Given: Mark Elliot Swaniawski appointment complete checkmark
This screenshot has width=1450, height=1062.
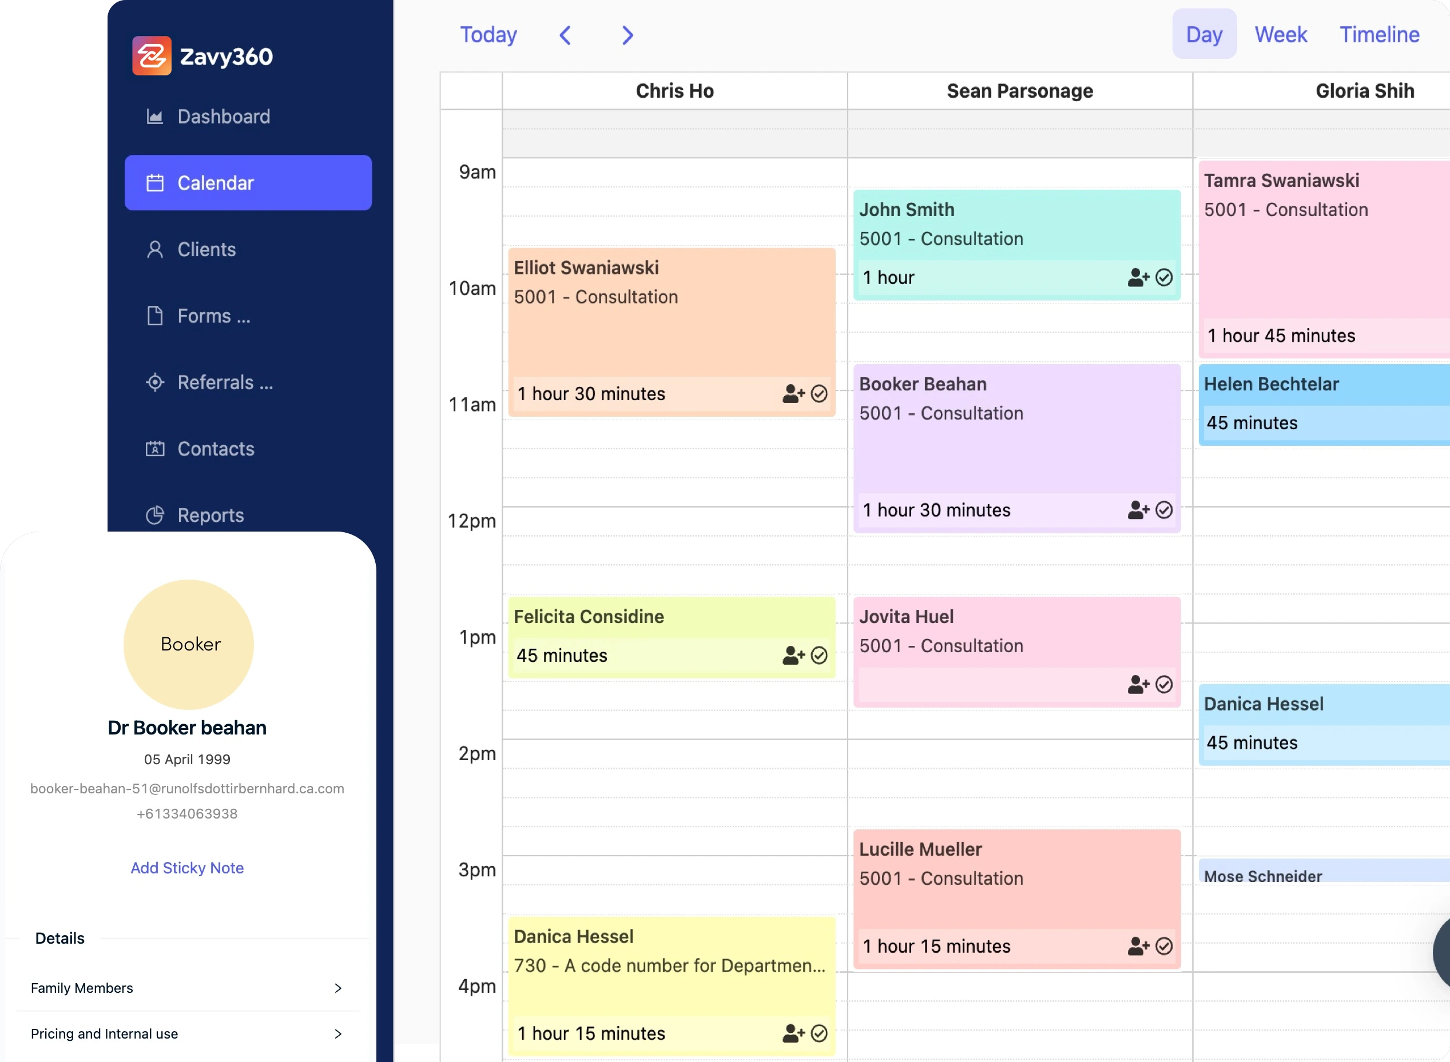Looking at the screenshot, I should pos(819,394).
